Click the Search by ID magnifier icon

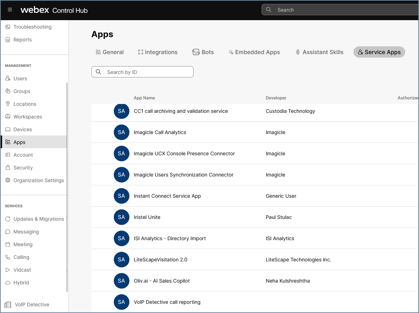click(x=98, y=72)
